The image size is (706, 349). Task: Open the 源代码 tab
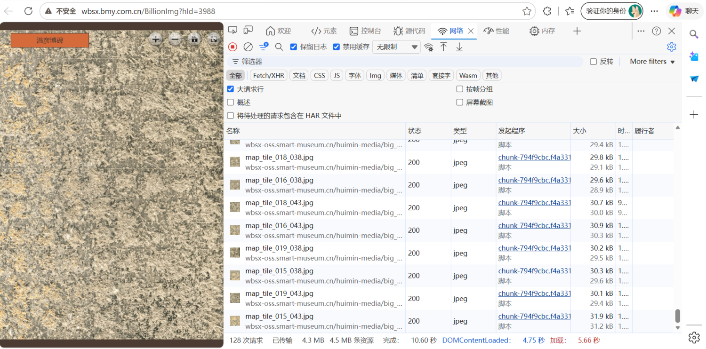point(409,31)
